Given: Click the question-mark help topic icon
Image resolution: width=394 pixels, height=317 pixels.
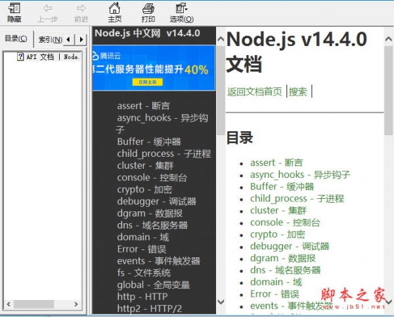Looking at the screenshot, I should tap(20, 56).
